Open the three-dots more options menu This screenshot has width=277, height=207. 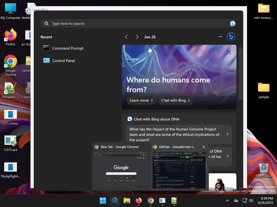pos(220,37)
